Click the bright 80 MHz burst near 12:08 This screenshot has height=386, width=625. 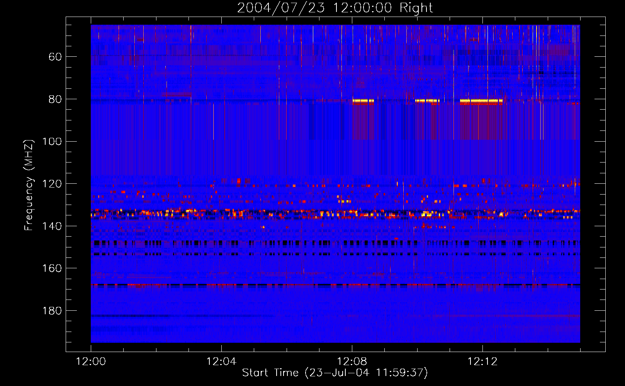pyautogui.click(x=363, y=101)
